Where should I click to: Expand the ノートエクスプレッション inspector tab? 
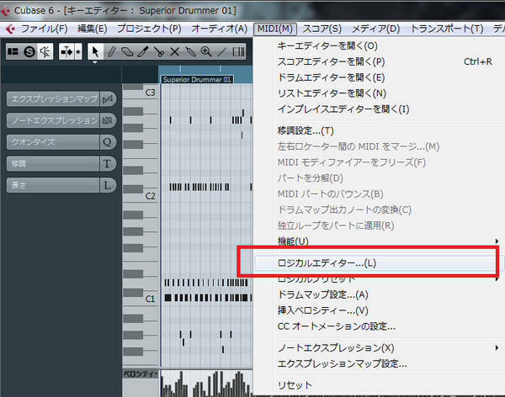click(53, 120)
